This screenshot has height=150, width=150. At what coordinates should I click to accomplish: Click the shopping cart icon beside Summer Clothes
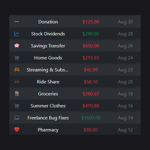(x=17, y=106)
